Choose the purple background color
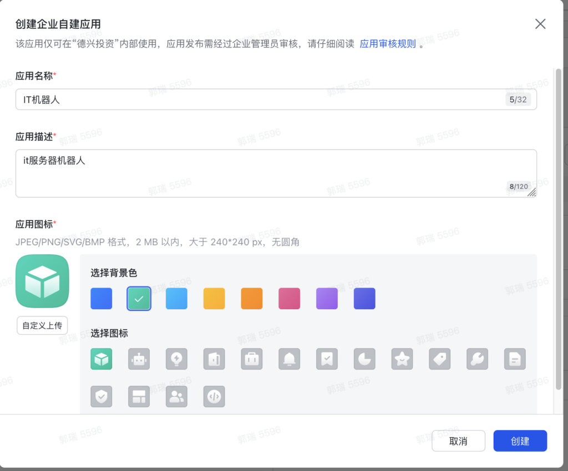 click(x=327, y=298)
